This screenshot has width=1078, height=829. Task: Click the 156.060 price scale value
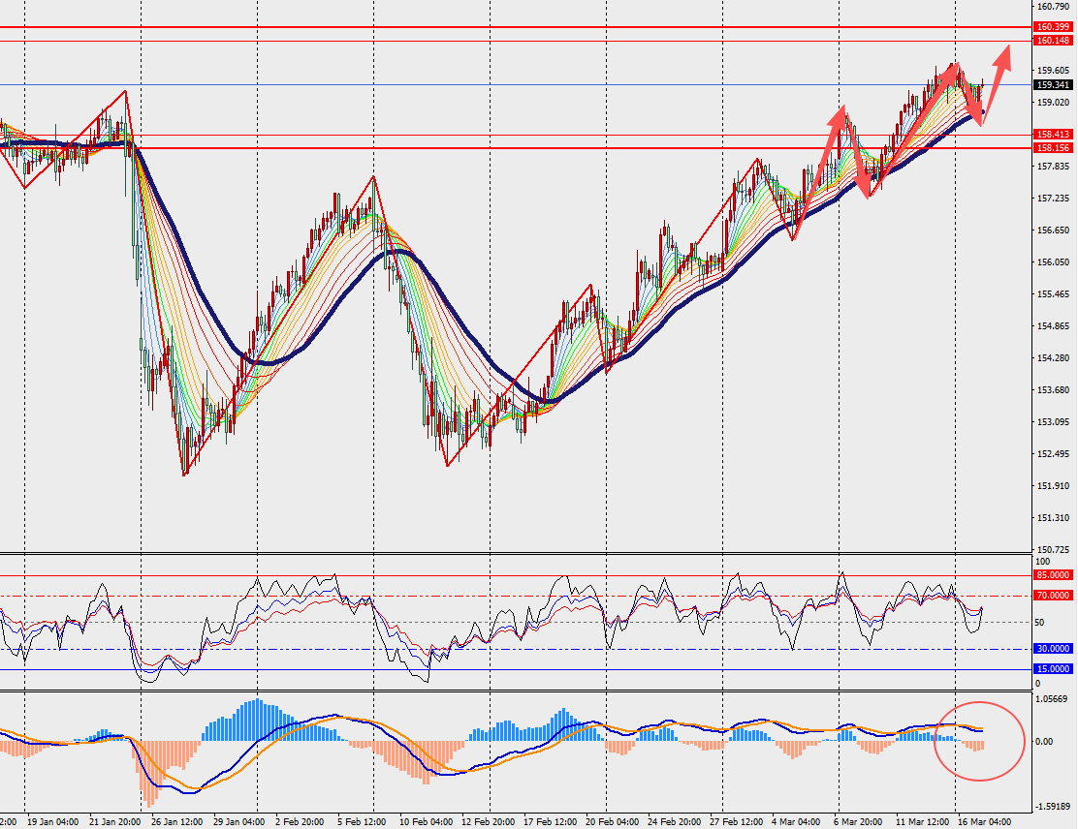[1052, 262]
